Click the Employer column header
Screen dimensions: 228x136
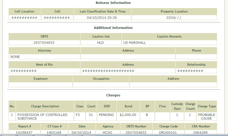(x=41, y=79)
